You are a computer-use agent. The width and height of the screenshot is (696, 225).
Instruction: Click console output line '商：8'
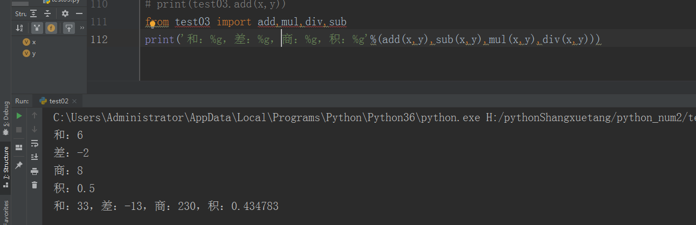(x=68, y=171)
